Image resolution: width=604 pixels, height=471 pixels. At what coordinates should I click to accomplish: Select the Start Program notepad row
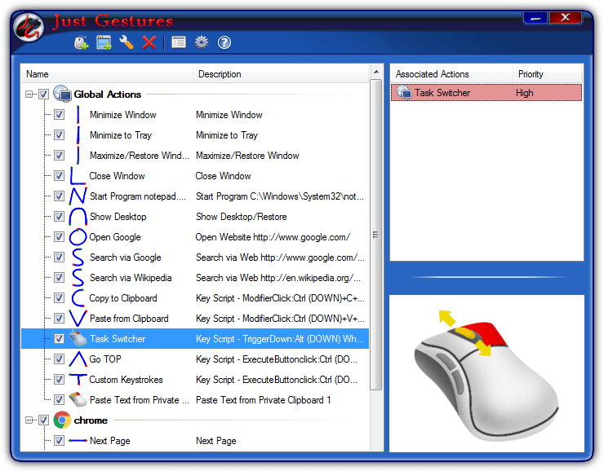195,196
